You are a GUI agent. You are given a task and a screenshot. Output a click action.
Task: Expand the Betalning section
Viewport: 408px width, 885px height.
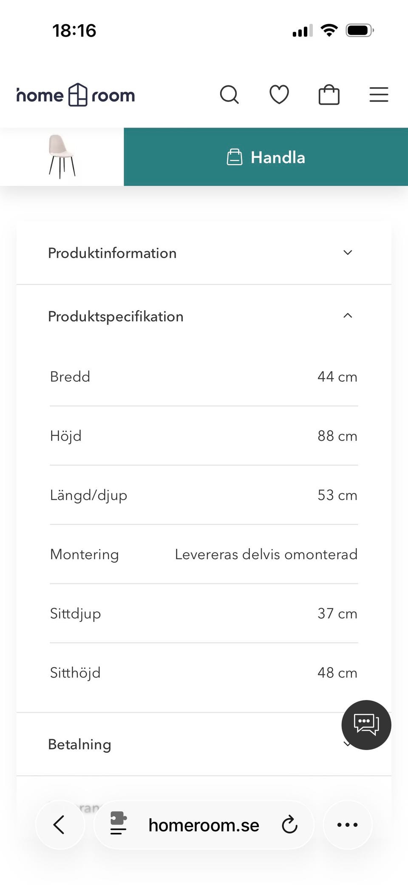[x=79, y=744]
